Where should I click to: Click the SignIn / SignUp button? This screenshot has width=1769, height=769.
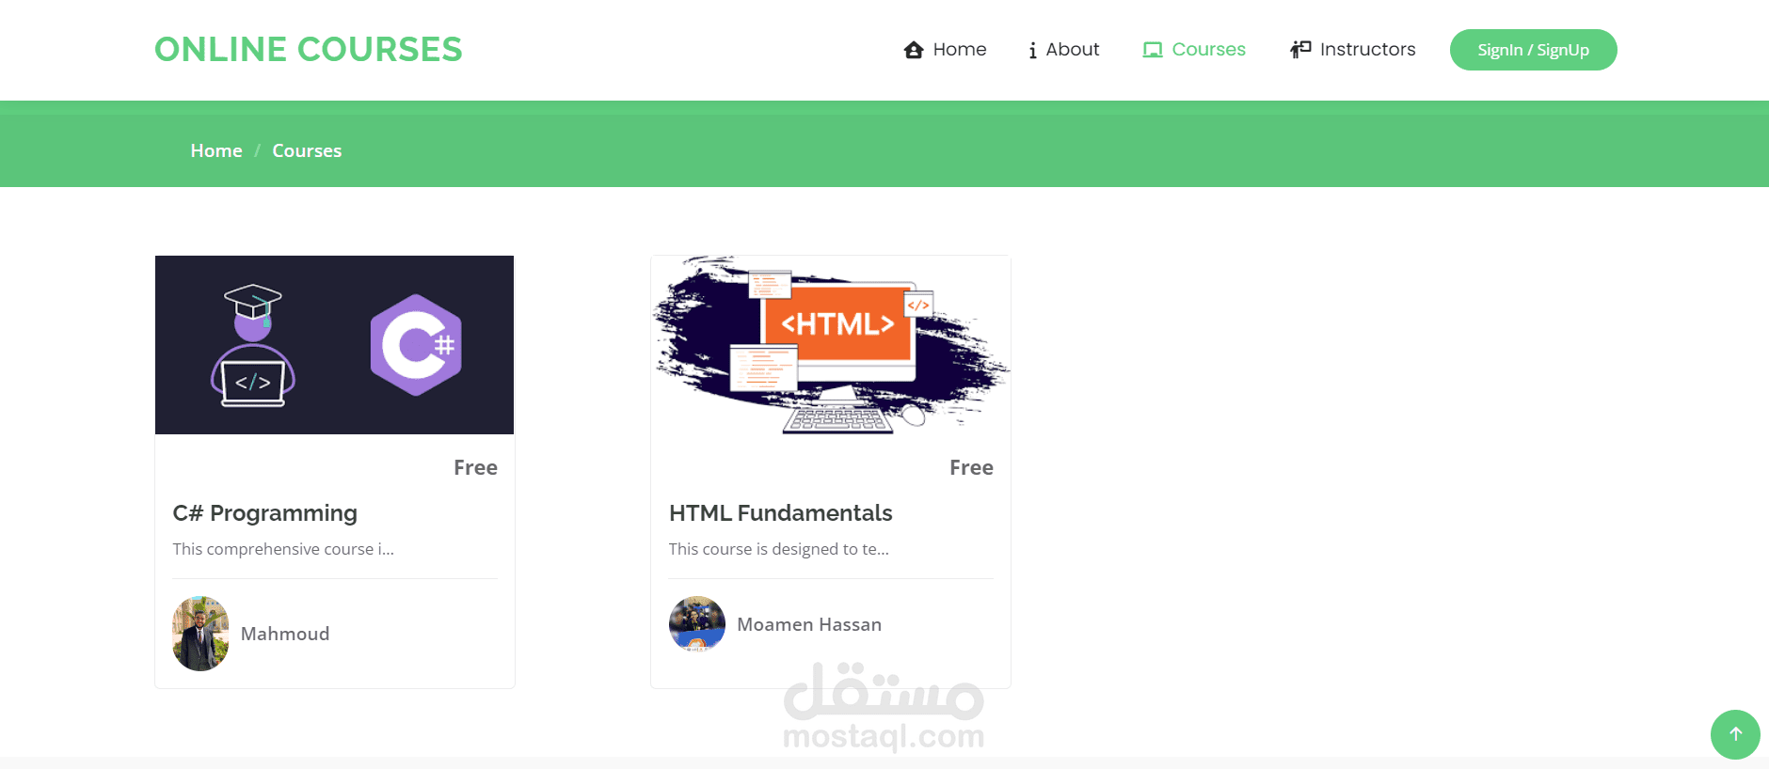point(1533,50)
